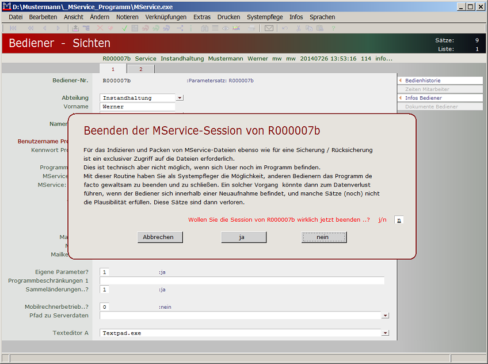Click Abbrechen to cancel the session dialog
This screenshot has width=488, height=364.
(160, 237)
